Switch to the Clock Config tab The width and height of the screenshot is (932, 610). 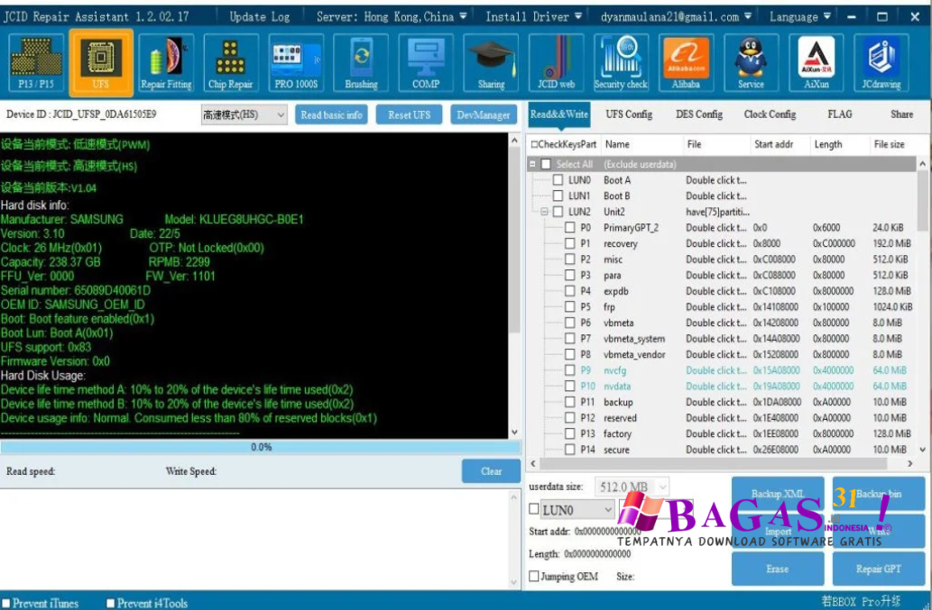click(x=770, y=114)
